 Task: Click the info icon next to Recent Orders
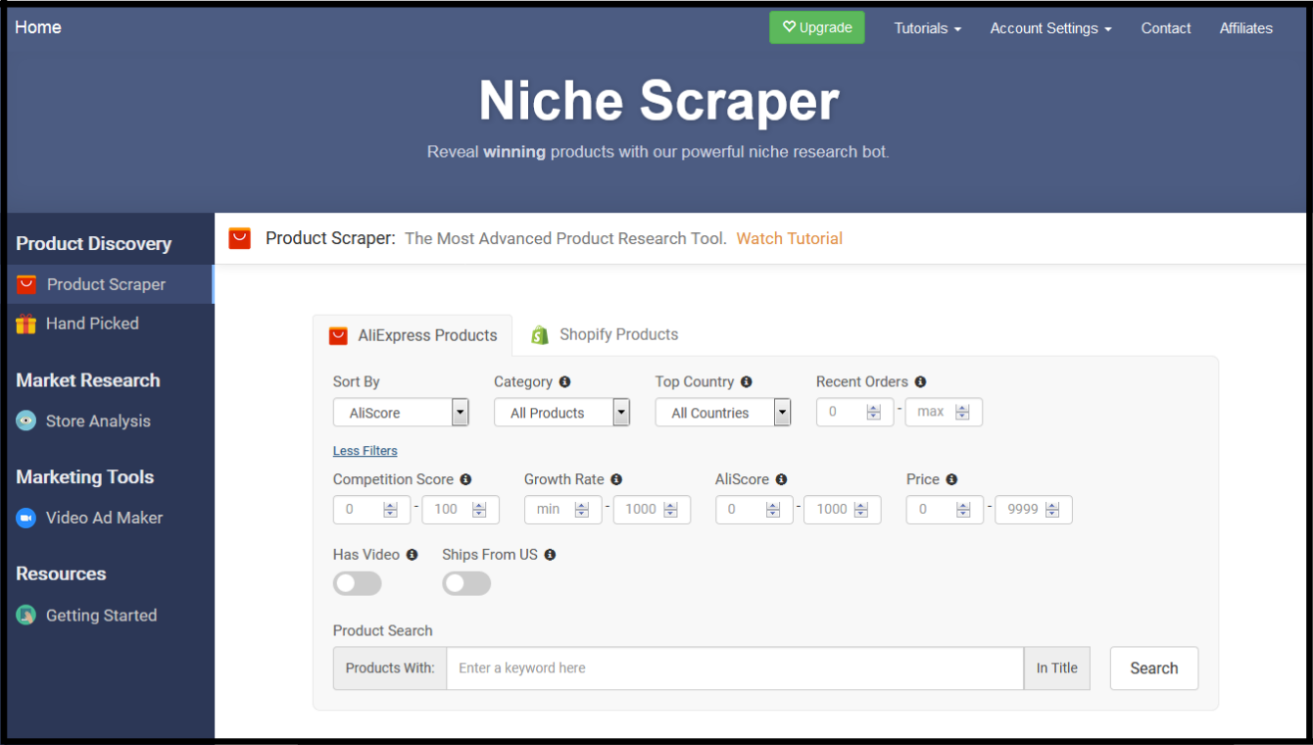pos(920,381)
